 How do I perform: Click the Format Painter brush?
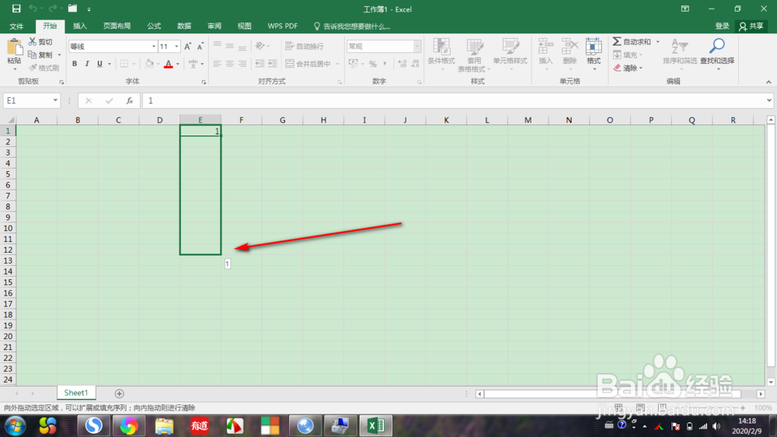[x=44, y=68]
